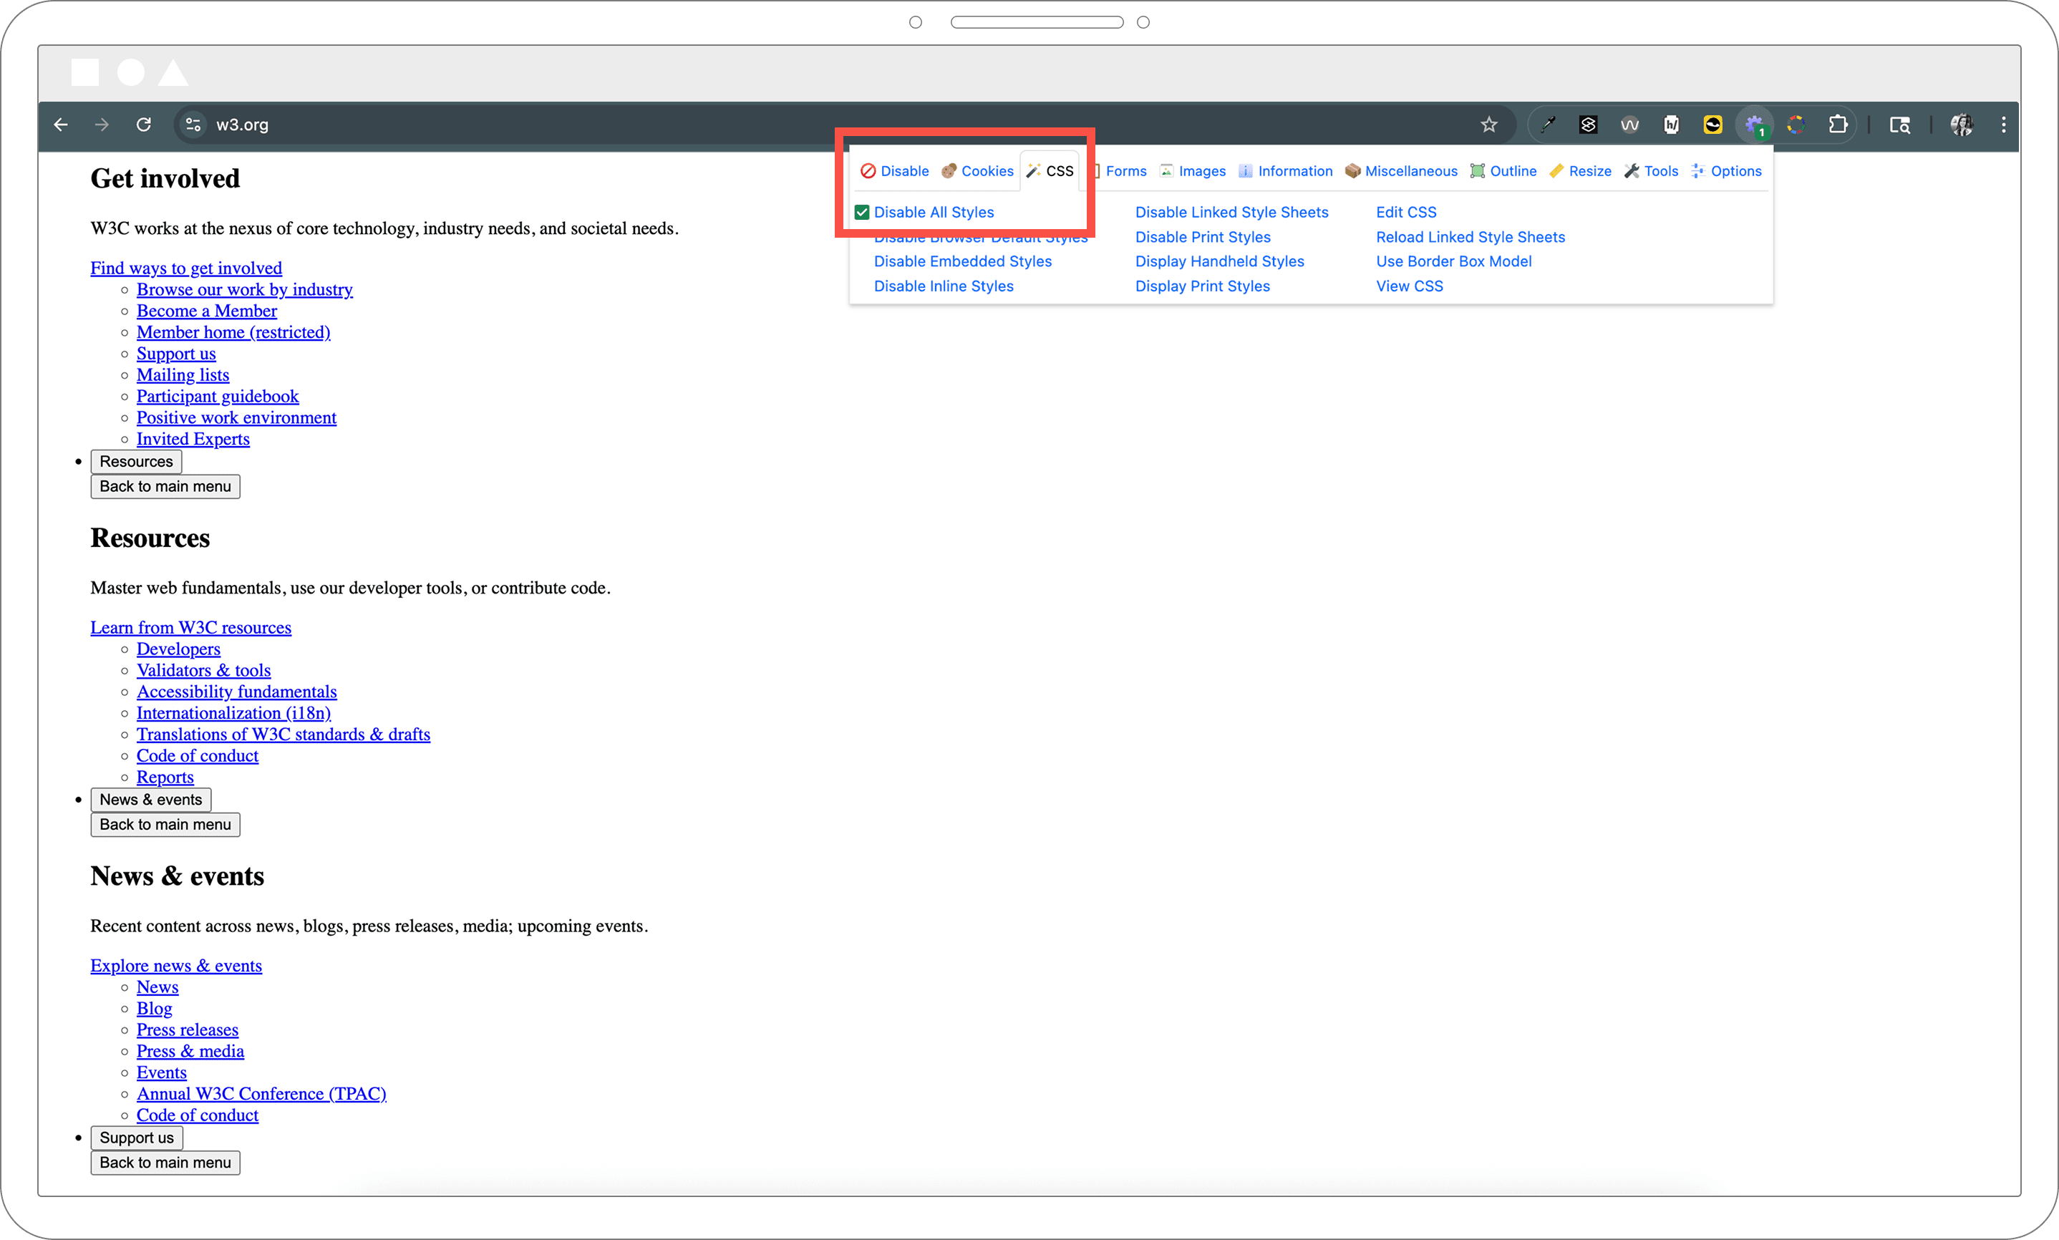2059x1240 pixels.
Task: Click the browser forward arrow
Action: tap(102, 125)
